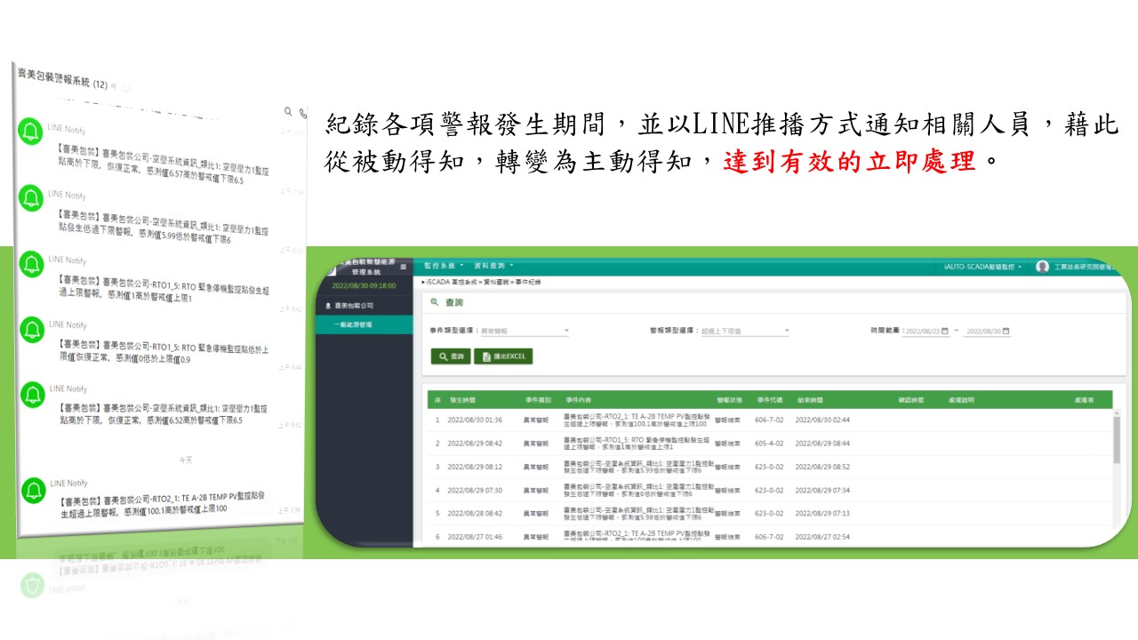
Task: Open the 資料查詢 menu
Action: pyautogui.click(x=493, y=266)
